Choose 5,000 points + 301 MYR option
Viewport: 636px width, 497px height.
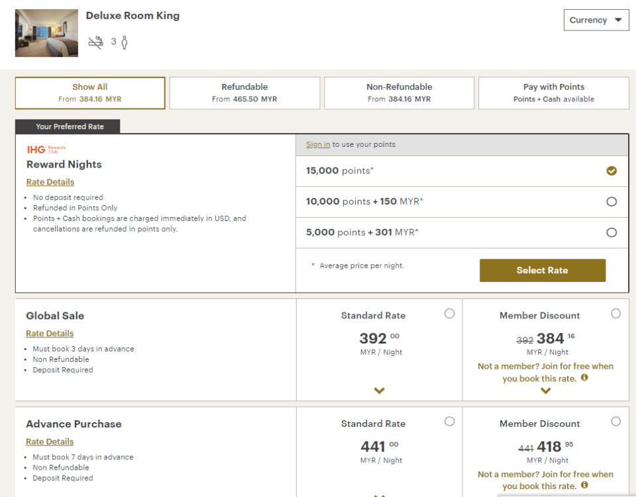pos(611,232)
